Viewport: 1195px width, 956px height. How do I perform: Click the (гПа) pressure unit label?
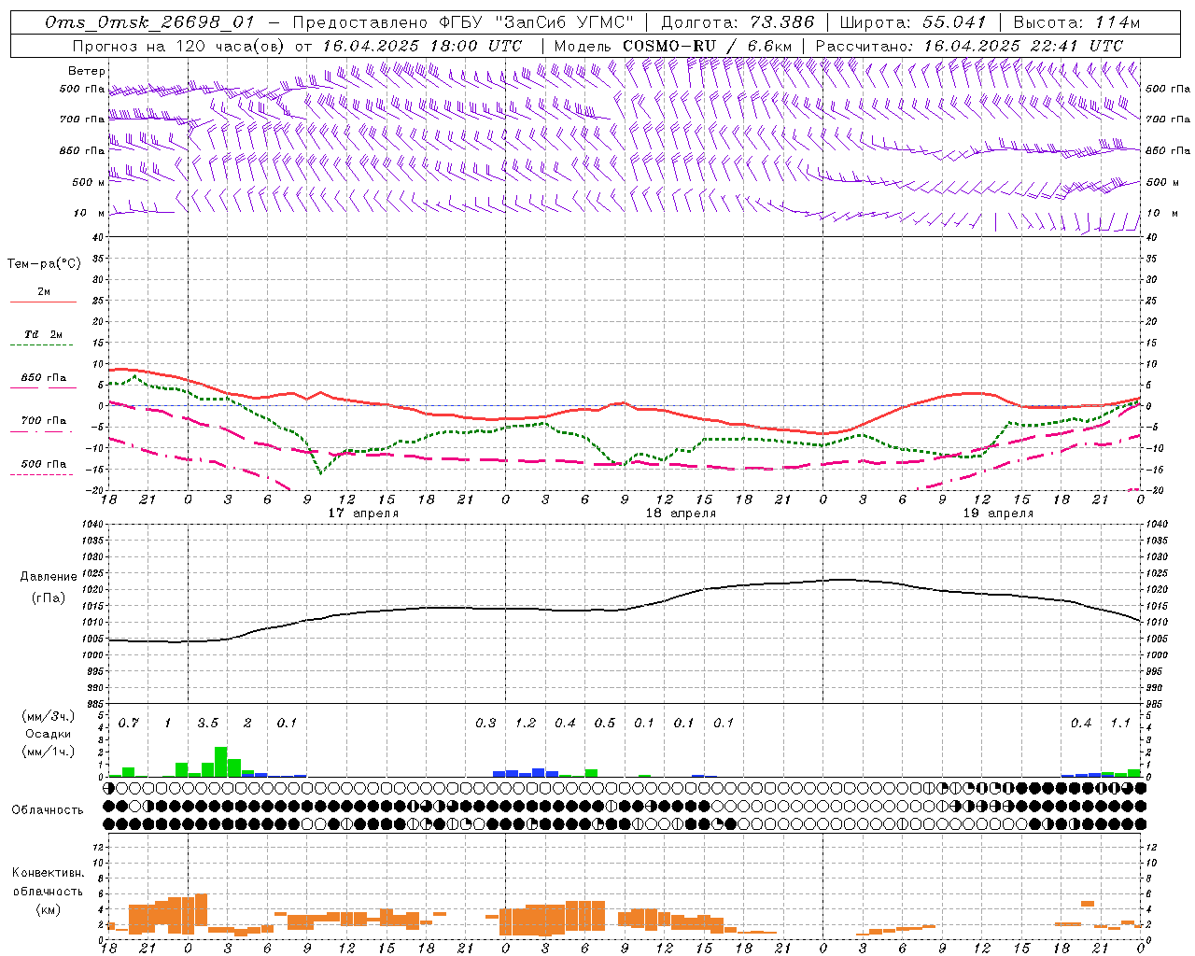(x=49, y=598)
